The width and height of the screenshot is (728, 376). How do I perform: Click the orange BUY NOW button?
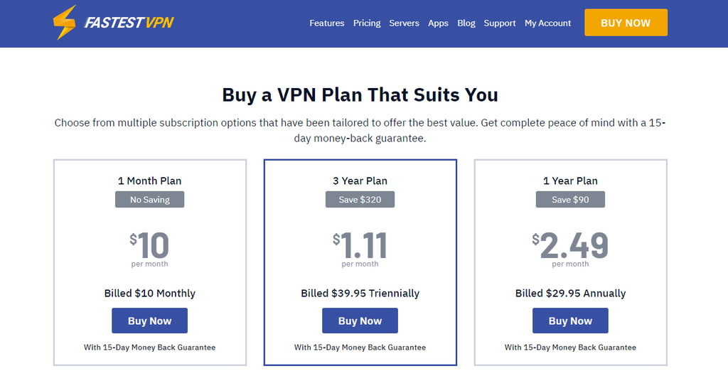[626, 22]
